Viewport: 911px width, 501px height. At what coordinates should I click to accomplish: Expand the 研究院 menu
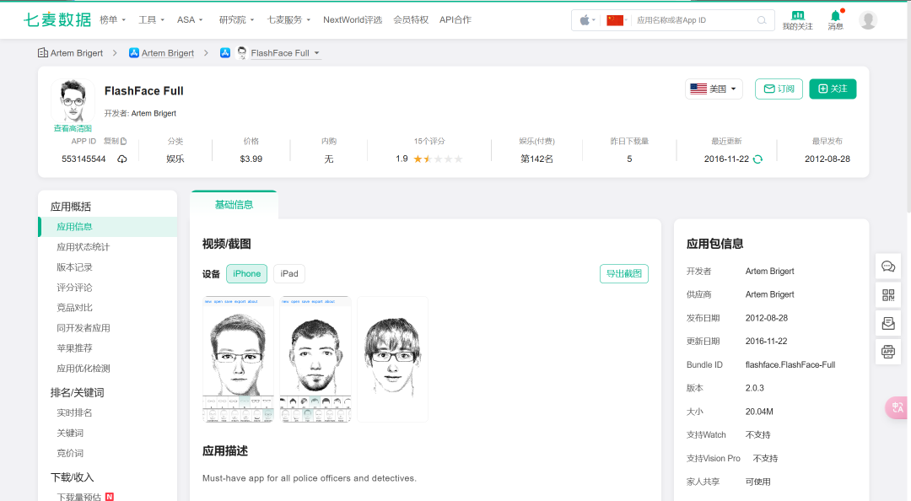[x=236, y=19]
